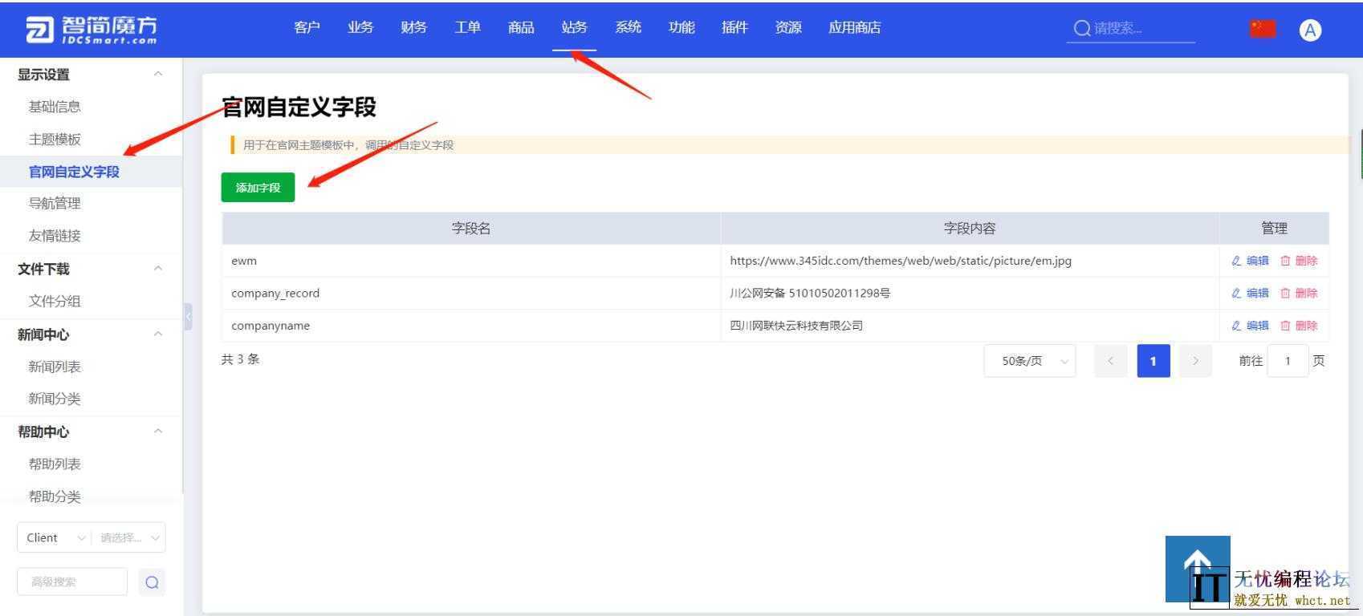Click edit icon for ewm field
This screenshot has height=616, width=1363.
point(1250,261)
